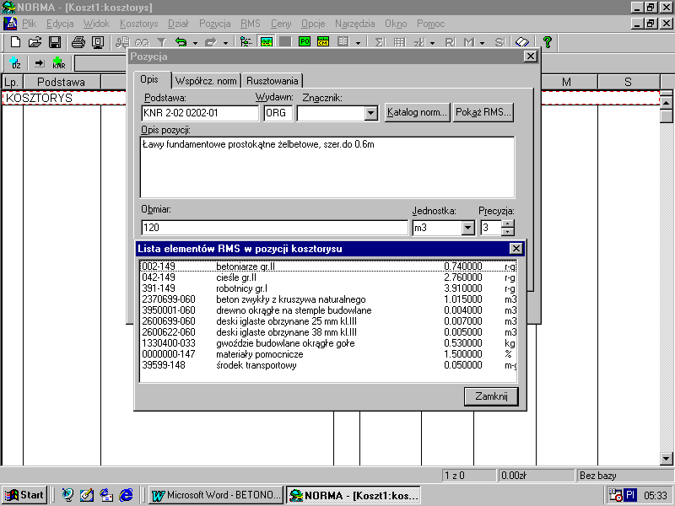Click the Save floppy disk icon
The height and width of the screenshot is (506, 675).
(x=54, y=41)
